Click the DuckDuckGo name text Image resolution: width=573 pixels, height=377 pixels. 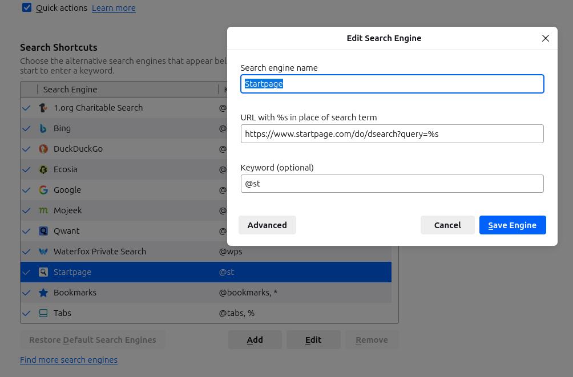point(78,149)
